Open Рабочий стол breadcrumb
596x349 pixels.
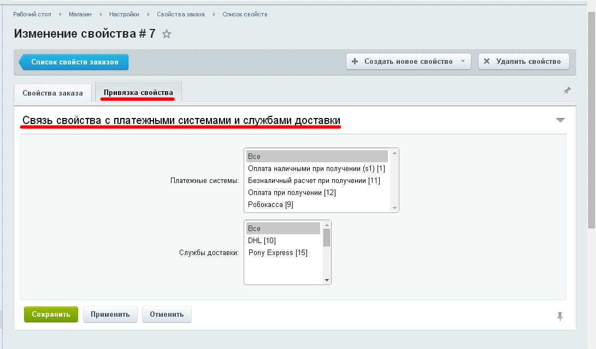32,14
